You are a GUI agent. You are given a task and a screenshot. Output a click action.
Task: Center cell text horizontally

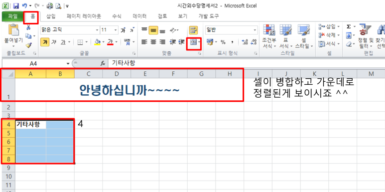click(x=153, y=42)
